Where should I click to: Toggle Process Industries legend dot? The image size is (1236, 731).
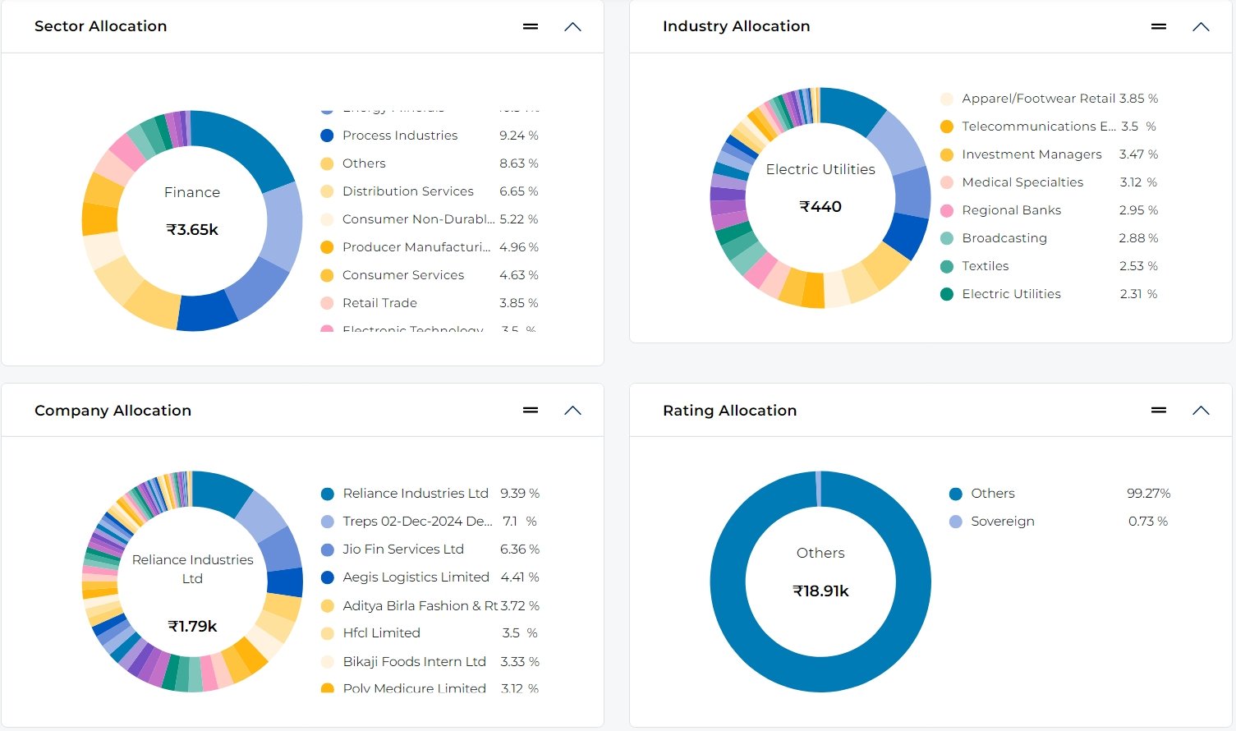tap(327, 136)
